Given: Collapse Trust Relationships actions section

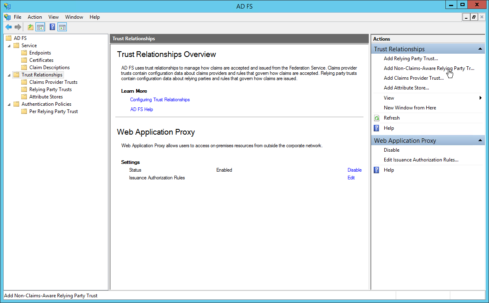Looking at the screenshot, I should (x=480, y=49).
